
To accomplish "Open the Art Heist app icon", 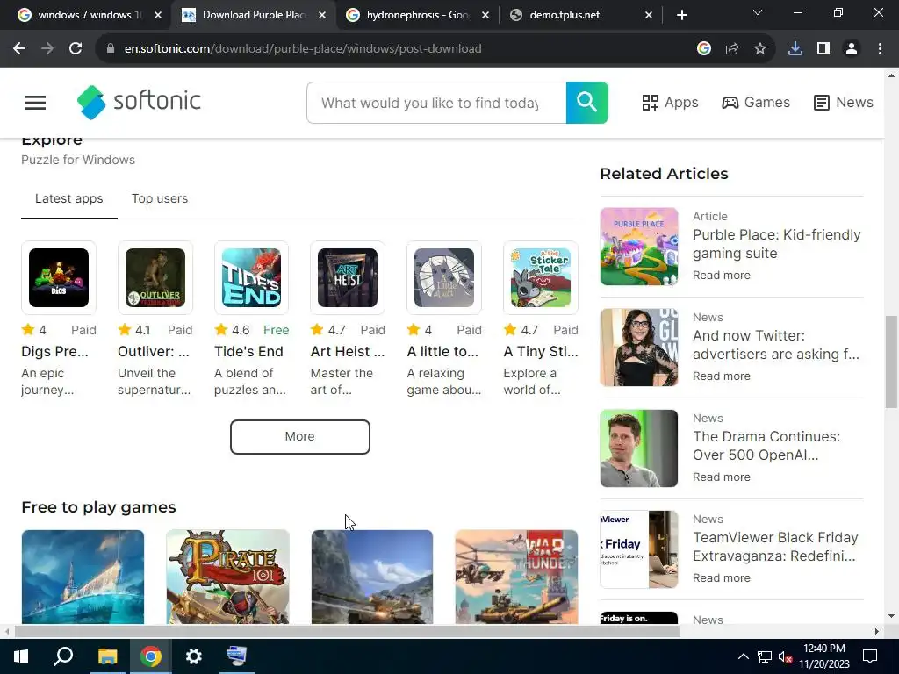I will [348, 277].
